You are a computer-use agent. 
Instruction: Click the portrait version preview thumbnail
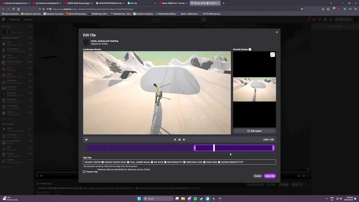tap(254, 89)
